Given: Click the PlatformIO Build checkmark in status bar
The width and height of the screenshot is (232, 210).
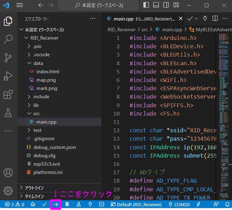Looking at the screenshot, I should point(44,204).
